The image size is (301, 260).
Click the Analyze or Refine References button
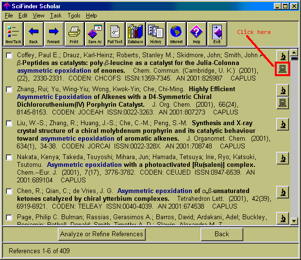coord(101,234)
